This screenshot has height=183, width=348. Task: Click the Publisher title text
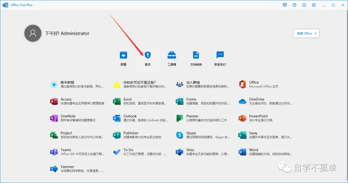131,133
